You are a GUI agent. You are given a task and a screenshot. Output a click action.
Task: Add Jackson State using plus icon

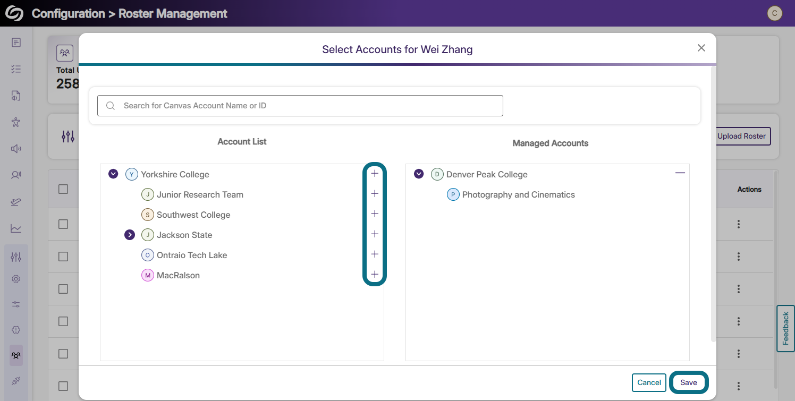(375, 234)
